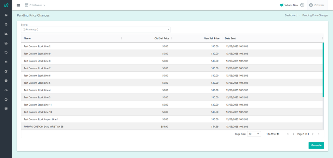Click the users group icon in sidebar
The image size is (333, 158).
[6, 90]
